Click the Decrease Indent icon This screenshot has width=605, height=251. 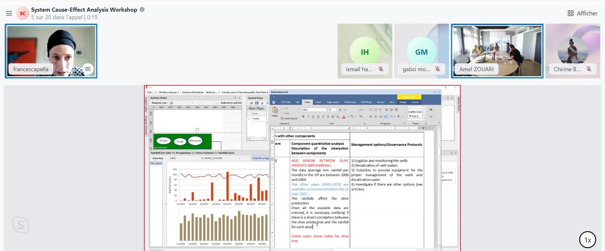click(386, 110)
